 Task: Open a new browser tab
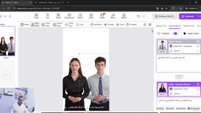point(68,3)
